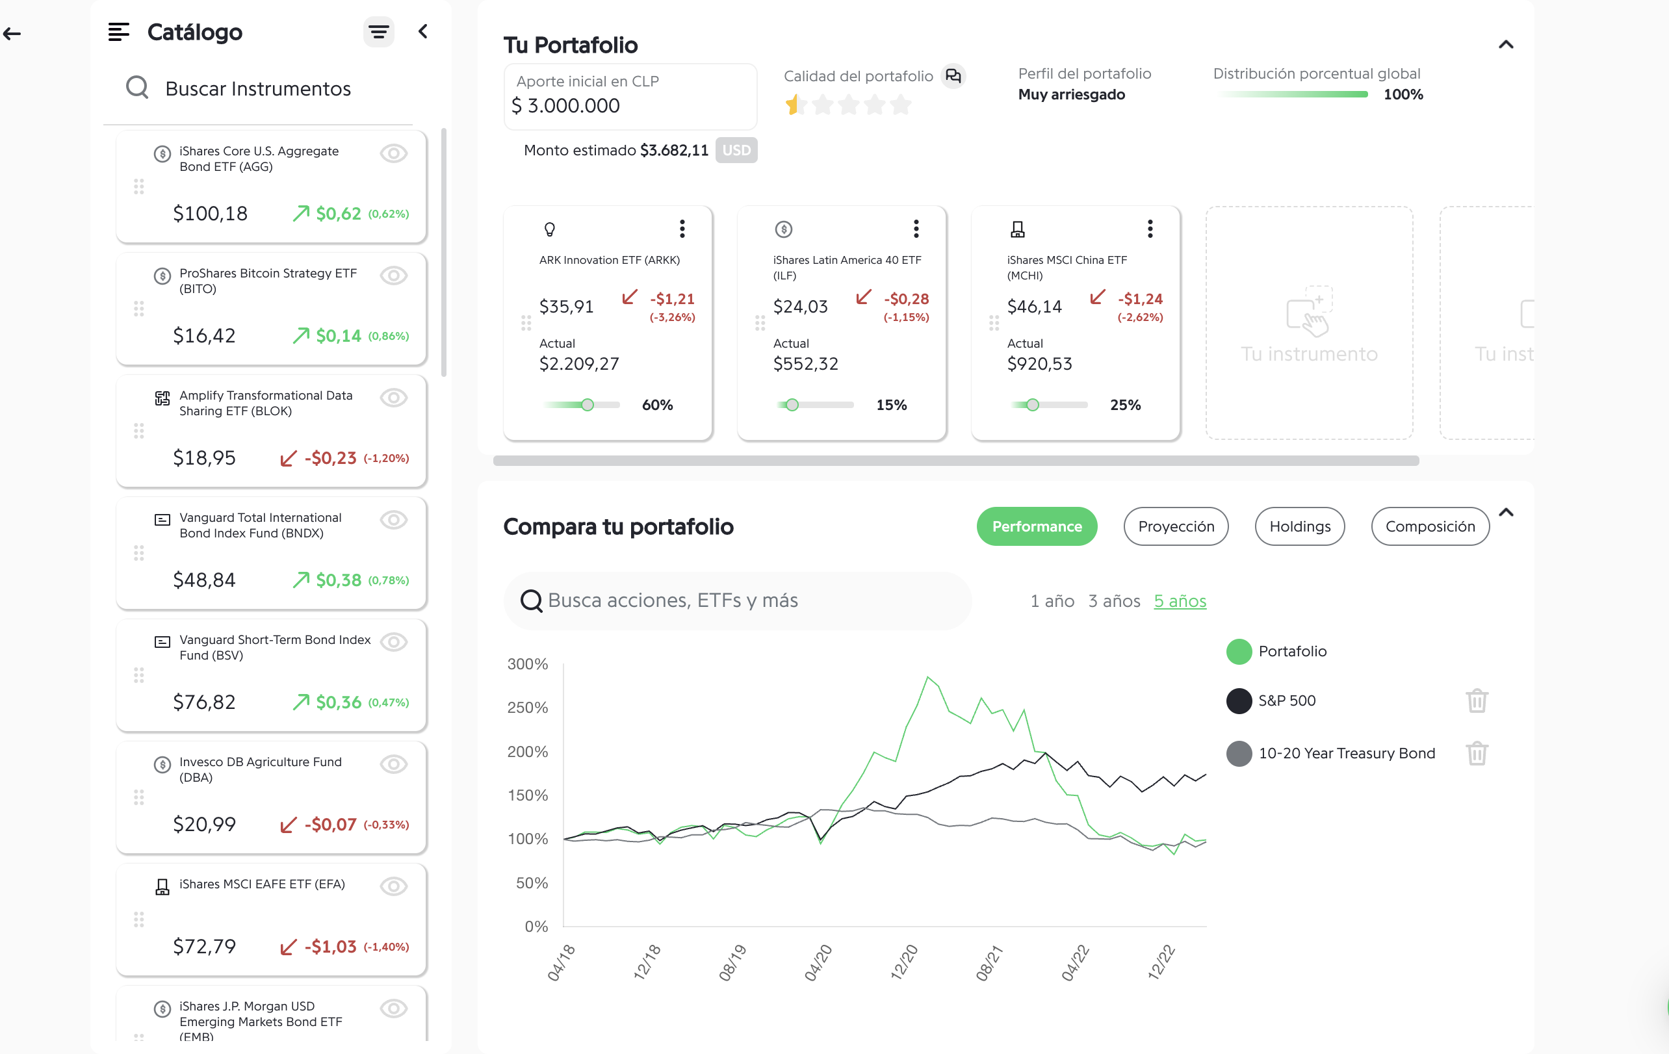
Task: Click BITO dollar-coin category icon
Action: pos(162,276)
